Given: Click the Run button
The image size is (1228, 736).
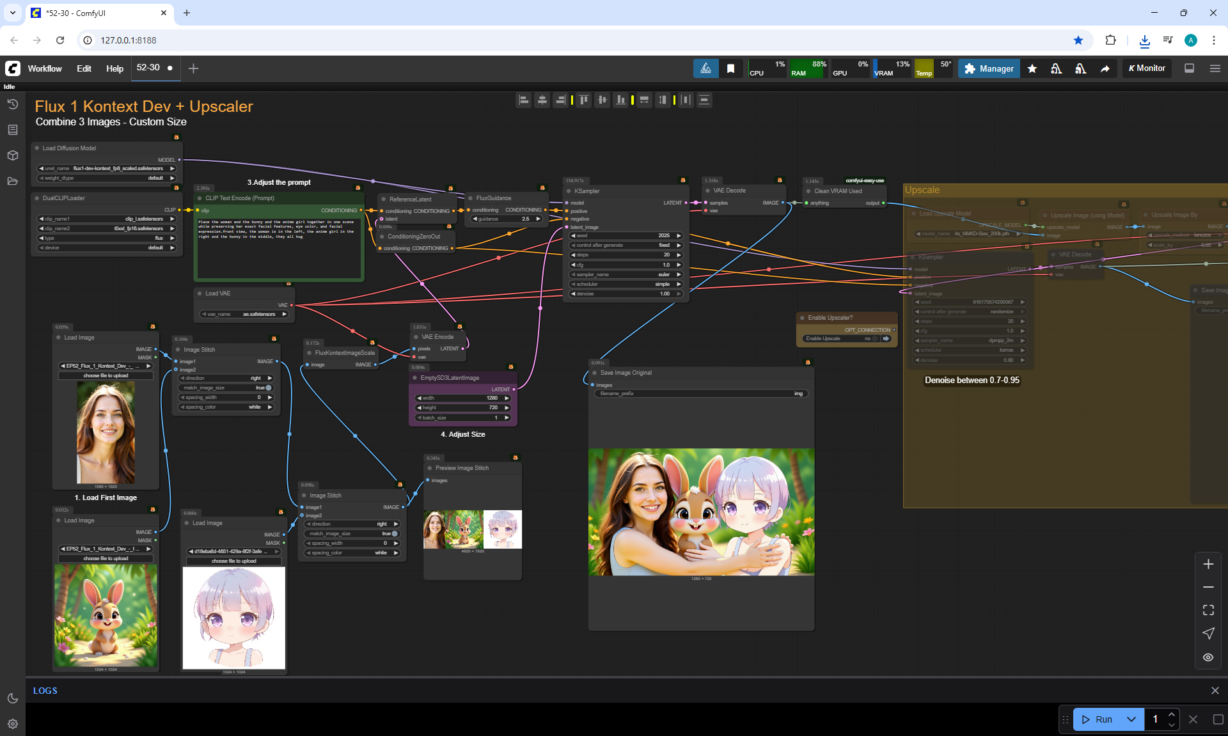Looking at the screenshot, I should point(1098,719).
